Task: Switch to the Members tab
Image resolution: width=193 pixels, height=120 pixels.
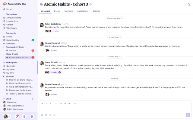Action: tap(69, 11)
